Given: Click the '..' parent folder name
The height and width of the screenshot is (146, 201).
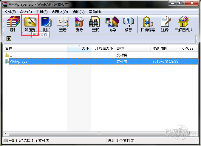Looking at the screenshot, I should pyautogui.click(x=11, y=56).
